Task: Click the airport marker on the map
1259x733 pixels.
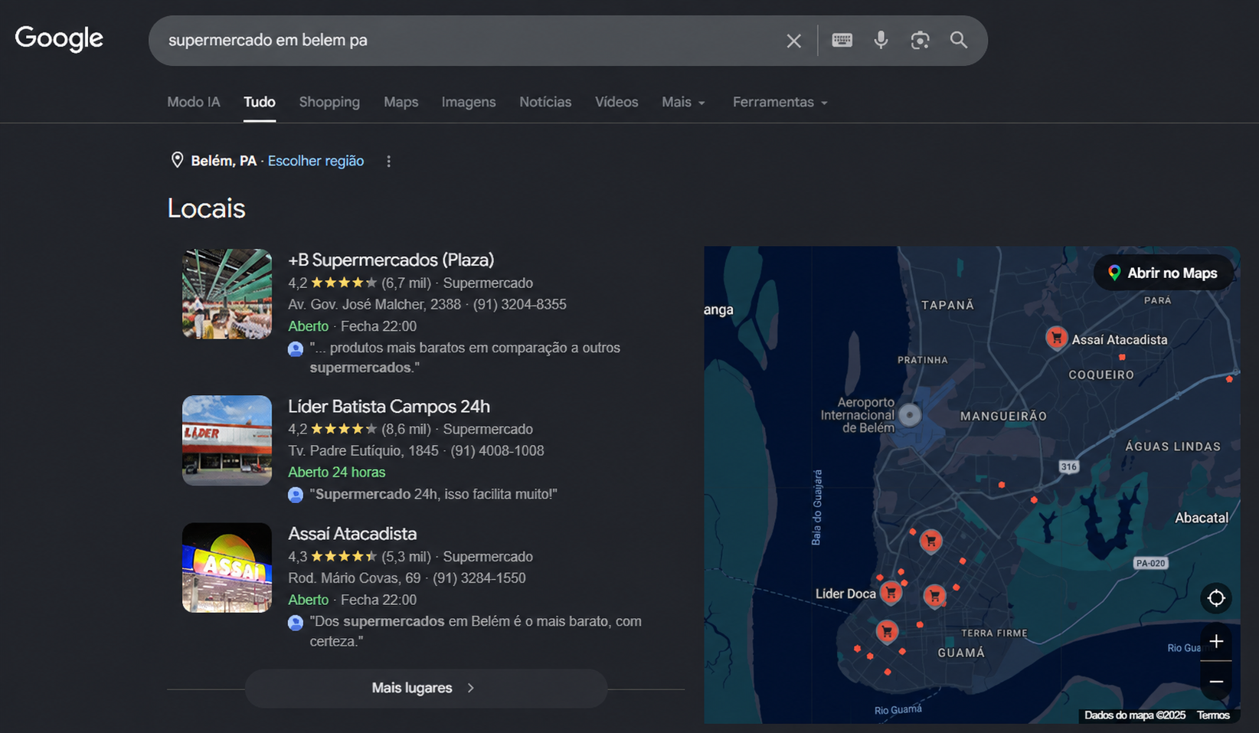Action: tap(910, 414)
